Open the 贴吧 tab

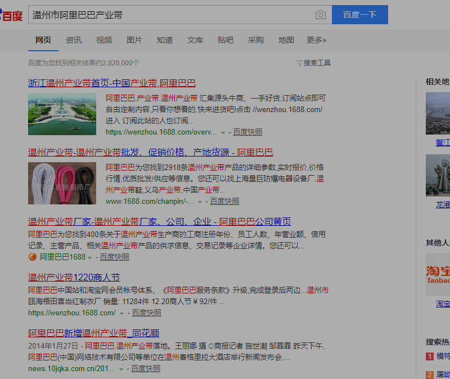[226, 40]
